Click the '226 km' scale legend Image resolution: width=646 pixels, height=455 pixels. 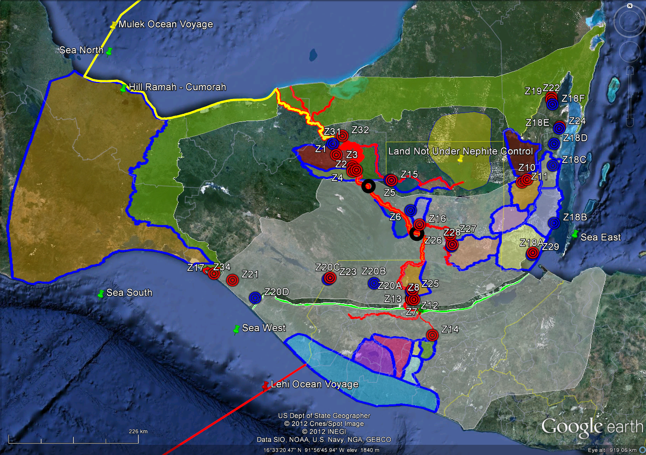[x=138, y=432]
